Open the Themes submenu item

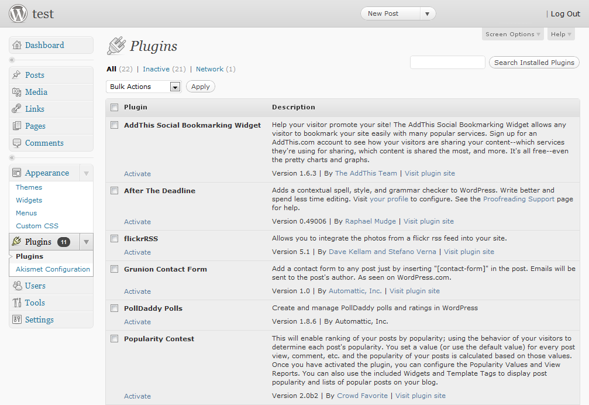(x=29, y=187)
